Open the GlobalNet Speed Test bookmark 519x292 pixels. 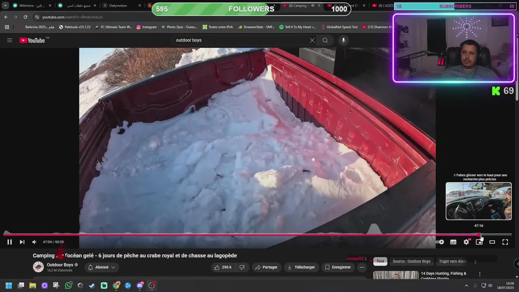click(339, 27)
